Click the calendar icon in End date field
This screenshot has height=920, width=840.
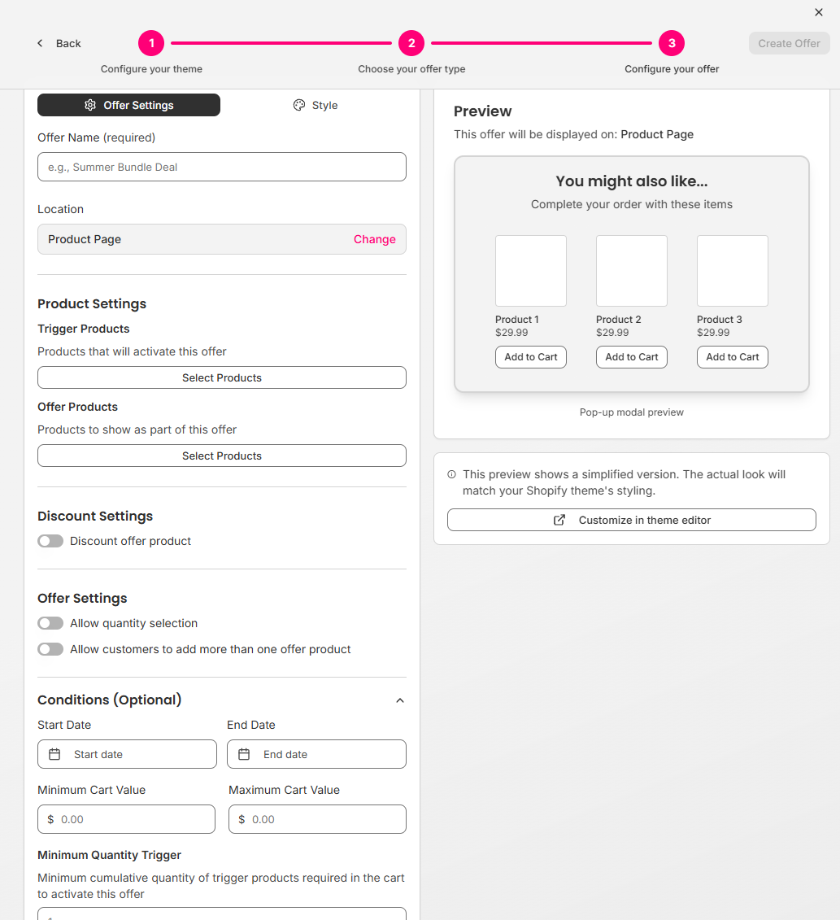pos(244,755)
